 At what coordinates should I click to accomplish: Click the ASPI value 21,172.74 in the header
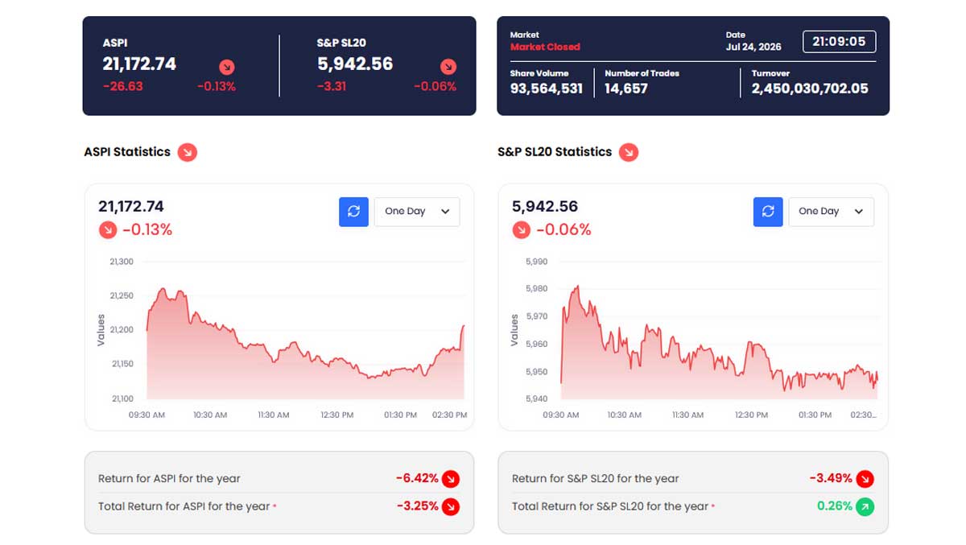[139, 64]
